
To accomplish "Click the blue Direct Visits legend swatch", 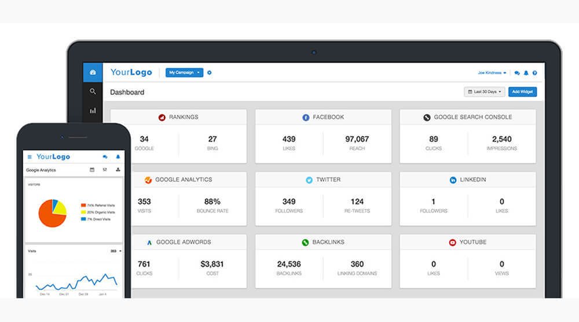I will point(83,219).
